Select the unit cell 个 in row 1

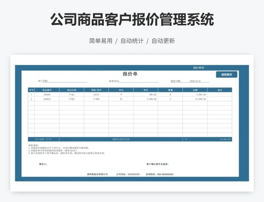coord(121,94)
